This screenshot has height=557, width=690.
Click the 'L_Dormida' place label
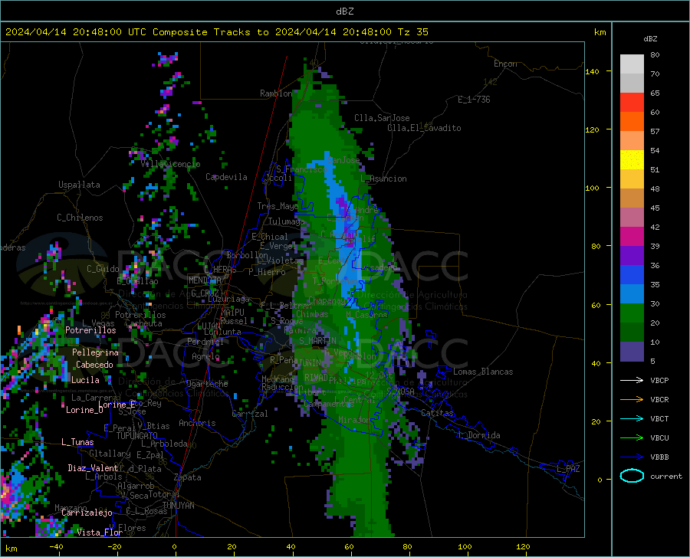coord(479,435)
